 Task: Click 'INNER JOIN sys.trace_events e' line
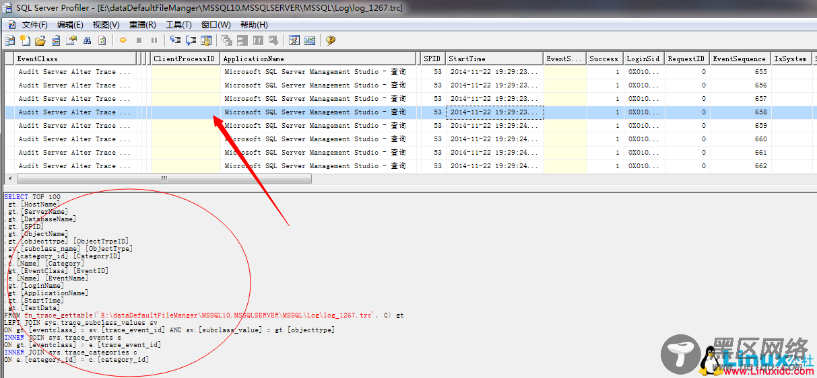point(63,337)
